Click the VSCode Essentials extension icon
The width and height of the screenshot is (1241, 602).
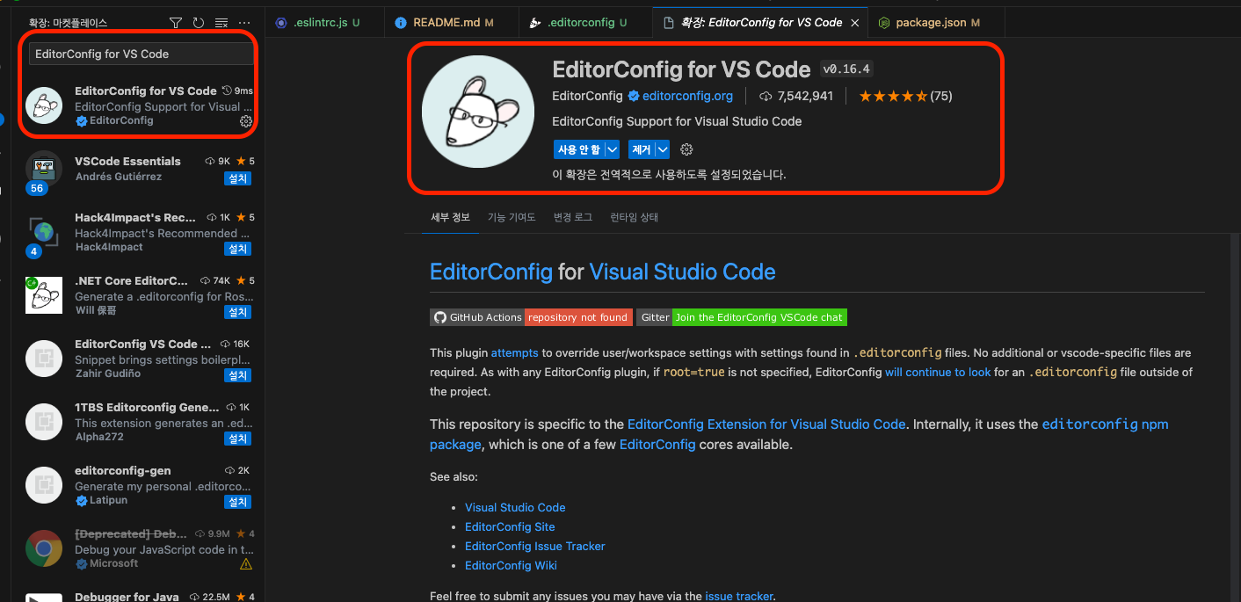point(43,169)
